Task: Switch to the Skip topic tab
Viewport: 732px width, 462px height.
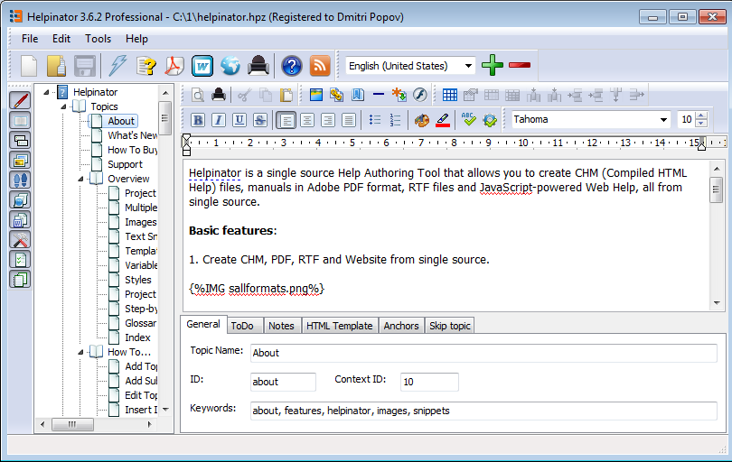Action: click(450, 326)
